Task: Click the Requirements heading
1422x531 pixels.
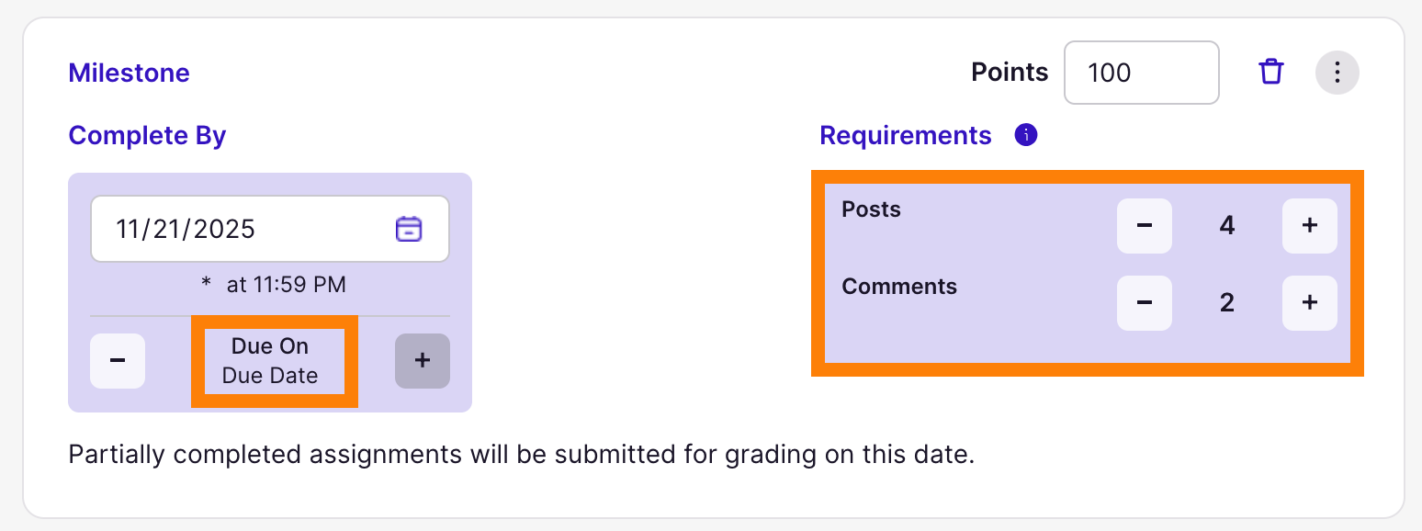Action: [905, 135]
